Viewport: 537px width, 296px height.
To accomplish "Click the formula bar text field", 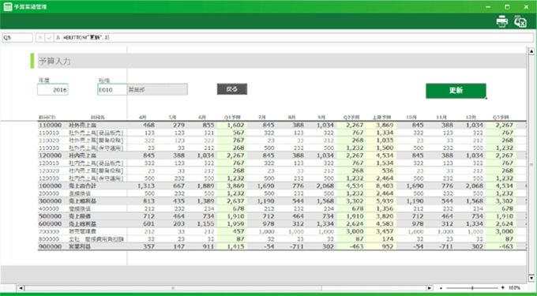I will tap(297, 38).
